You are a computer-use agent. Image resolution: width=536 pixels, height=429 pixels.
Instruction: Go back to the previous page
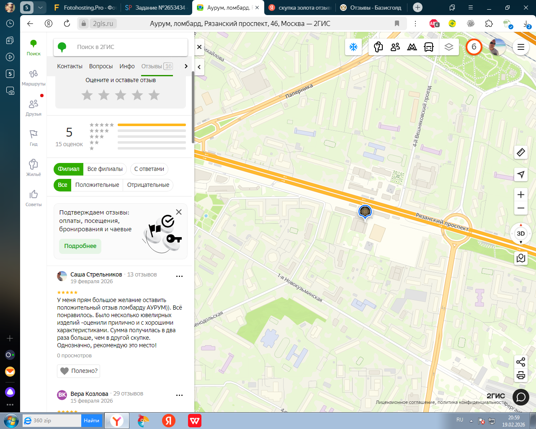[x=30, y=23]
